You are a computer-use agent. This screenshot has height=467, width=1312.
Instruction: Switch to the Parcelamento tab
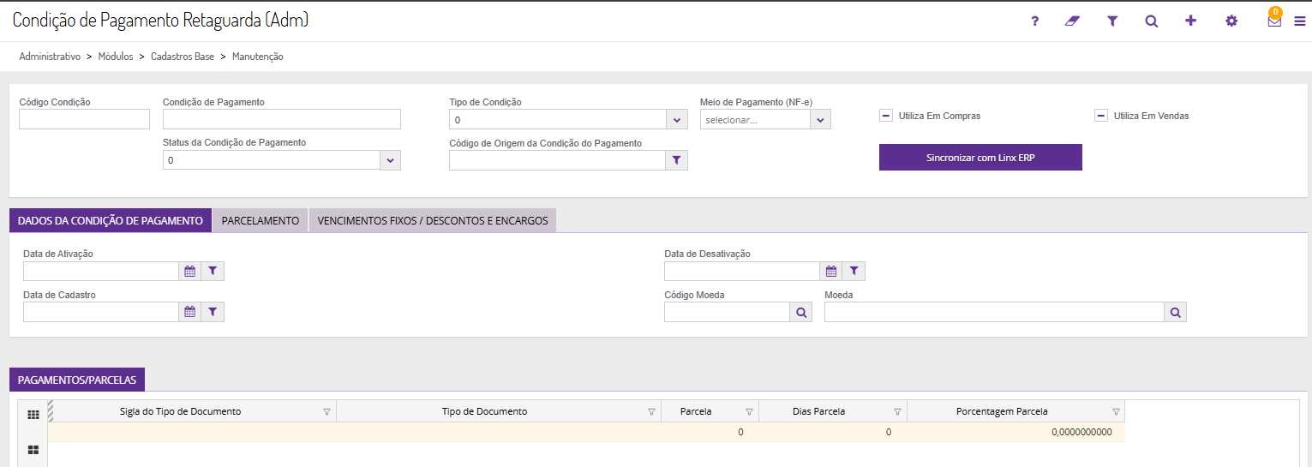coord(260,220)
